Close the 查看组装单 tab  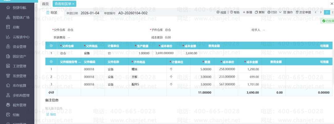73,4
